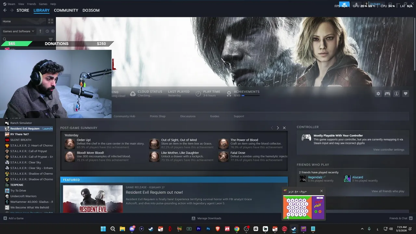
Task: Open Google Chrome from the taskbar
Action: tap(237, 229)
